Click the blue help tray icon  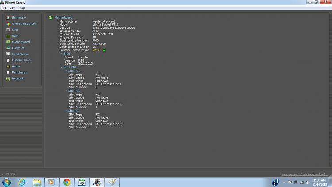(x=276, y=182)
